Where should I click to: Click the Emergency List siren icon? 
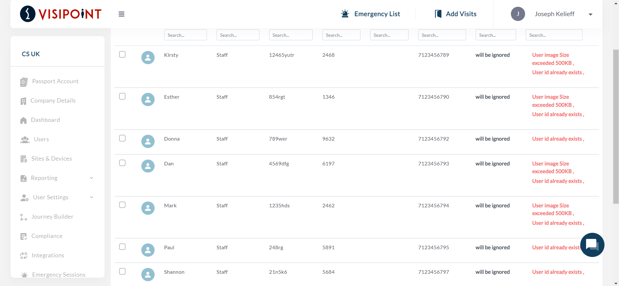[x=345, y=14]
